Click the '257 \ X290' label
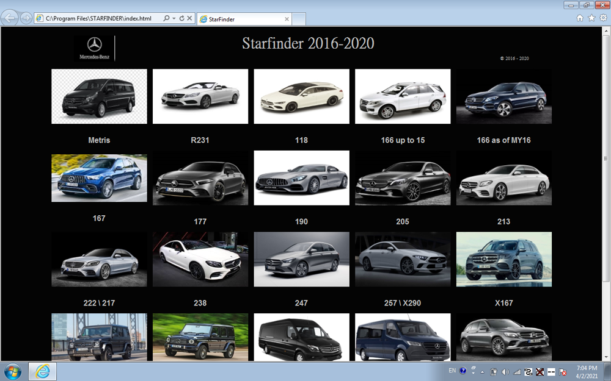The height and width of the screenshot is (381, 611). (x=403, y=303)
